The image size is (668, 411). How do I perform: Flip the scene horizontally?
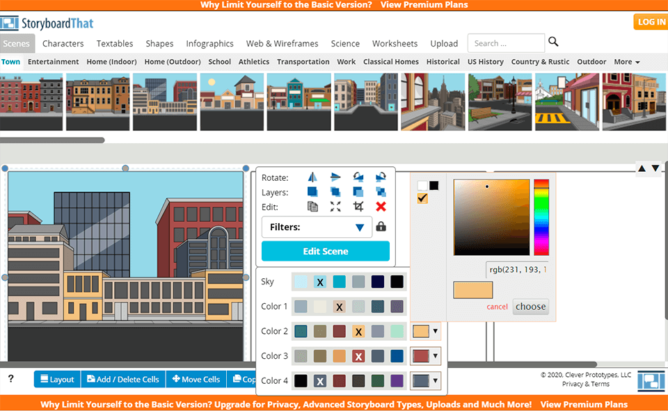pos(311,177)
